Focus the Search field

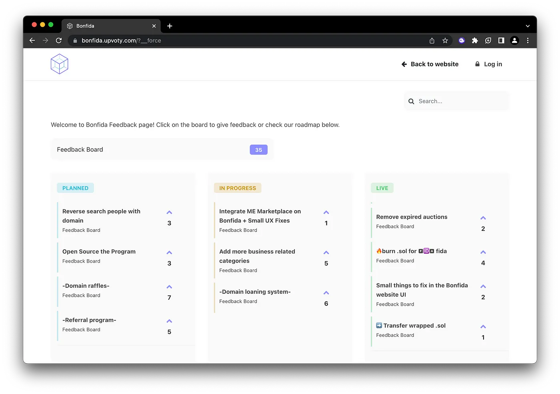point(457,101)
